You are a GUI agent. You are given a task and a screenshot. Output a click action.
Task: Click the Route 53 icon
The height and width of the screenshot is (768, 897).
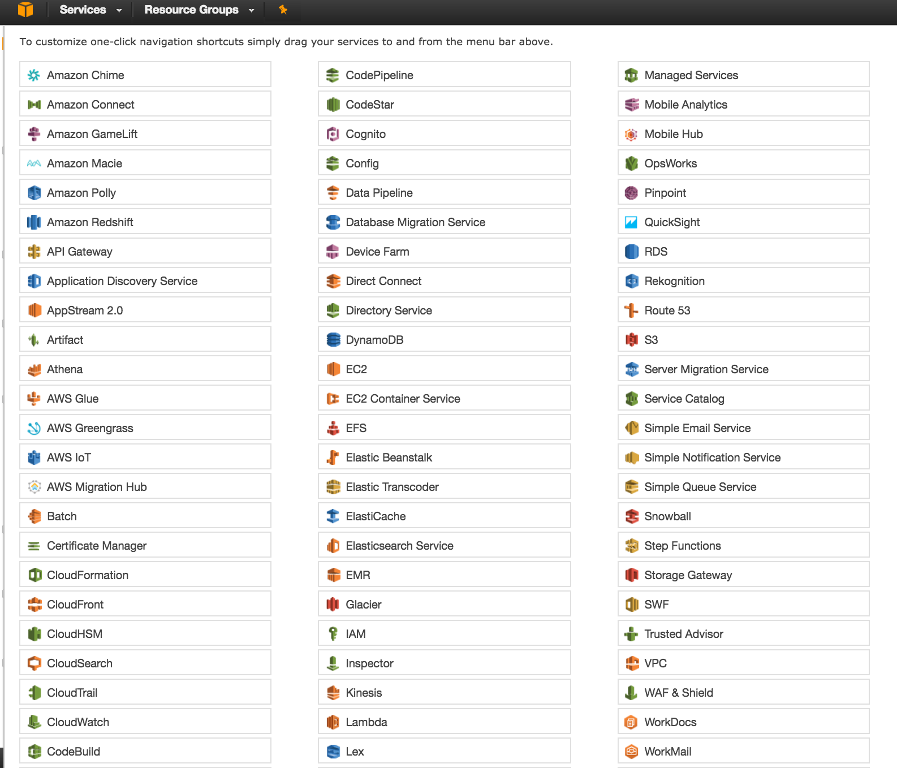[631, 310]
